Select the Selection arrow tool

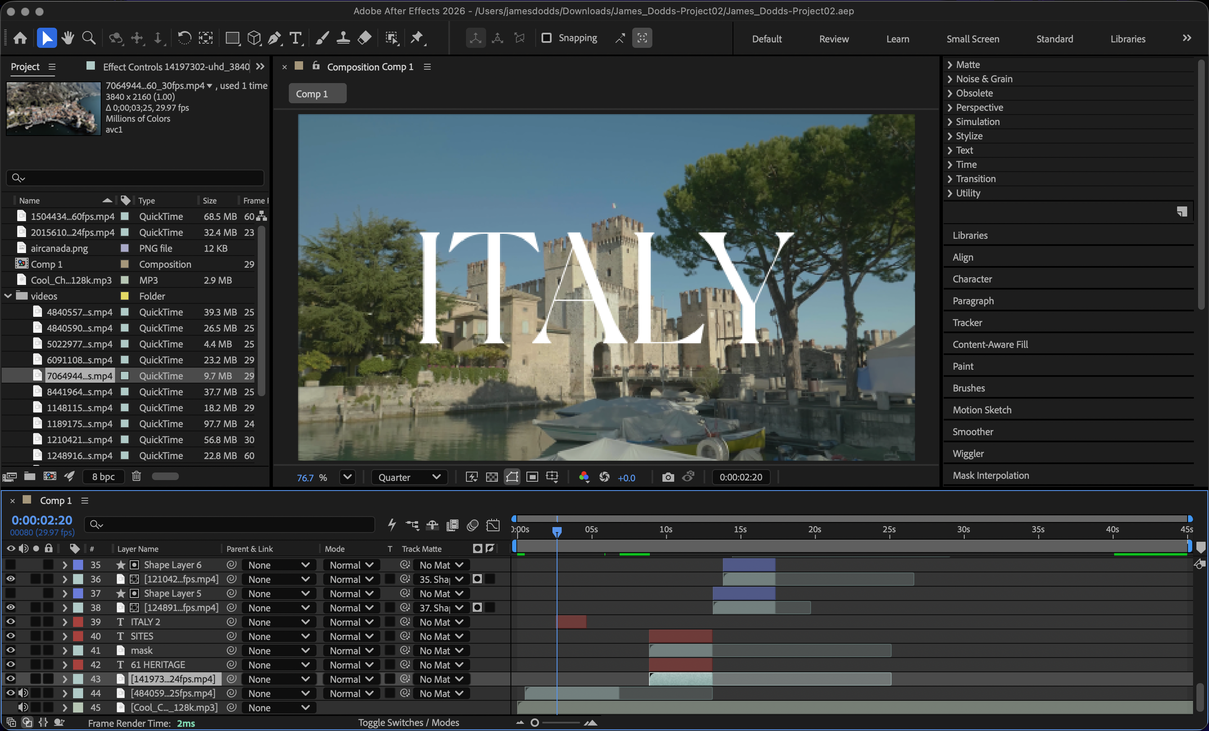(47, 38)
